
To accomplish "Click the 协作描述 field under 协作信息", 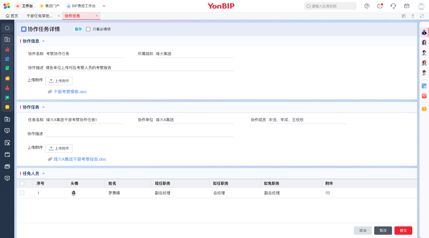I will coord(139,68).
